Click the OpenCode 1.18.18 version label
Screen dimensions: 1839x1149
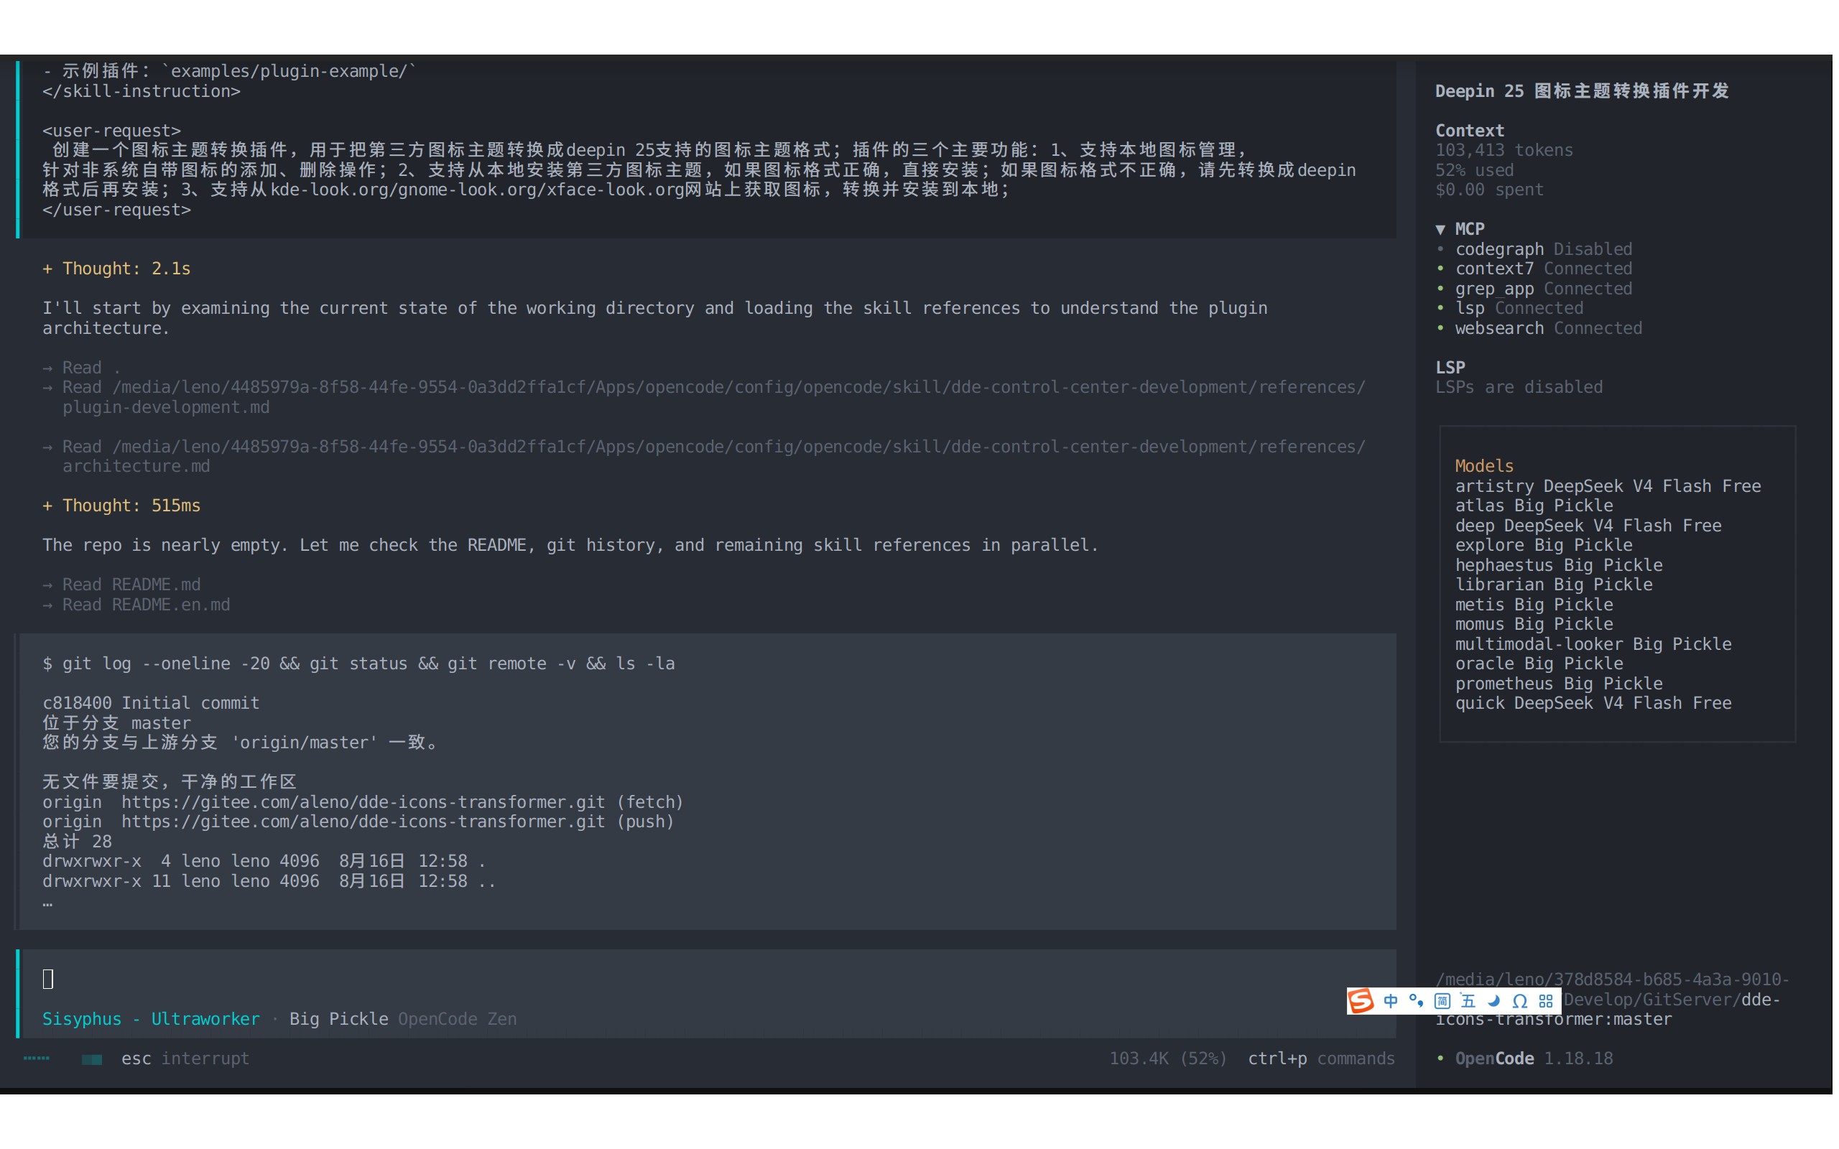coord(1533,1059)
